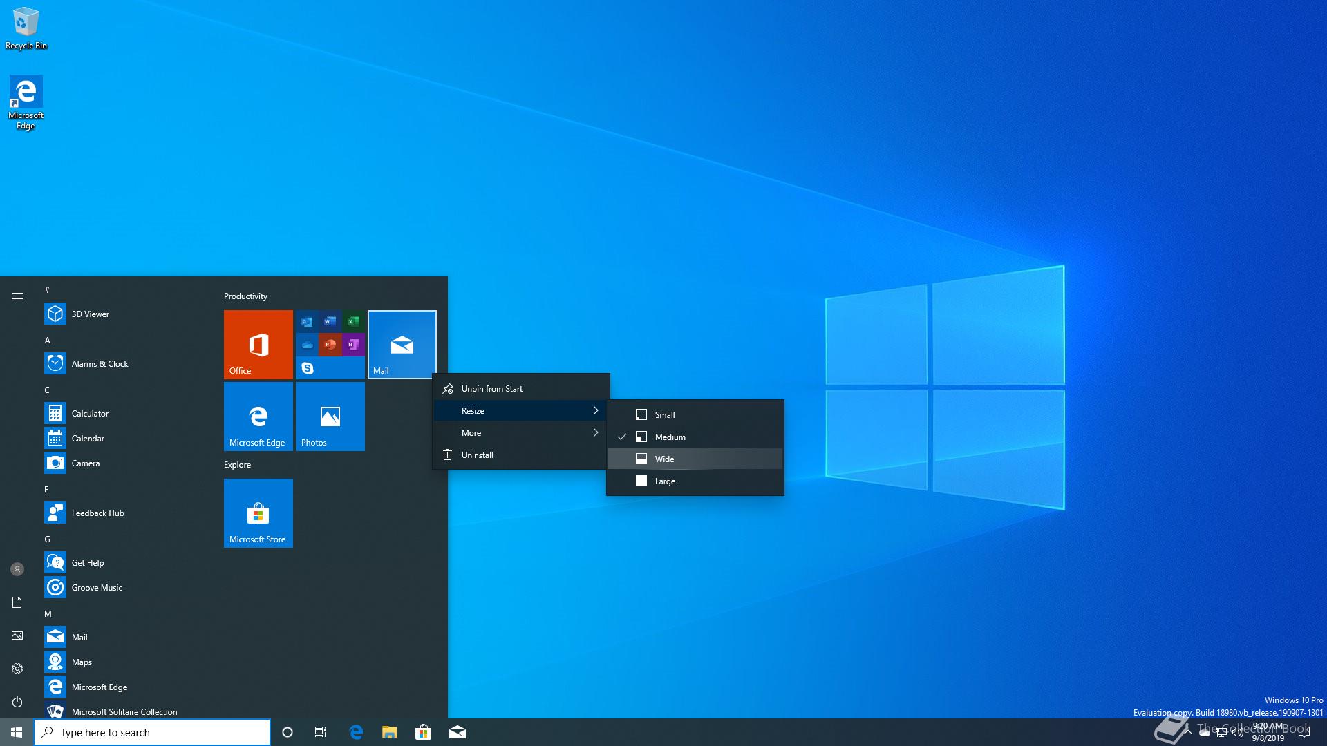Click the letter M section header
Image resolution: width=1327 pixels, height=746 pixels.
click(x=48, y=613)
